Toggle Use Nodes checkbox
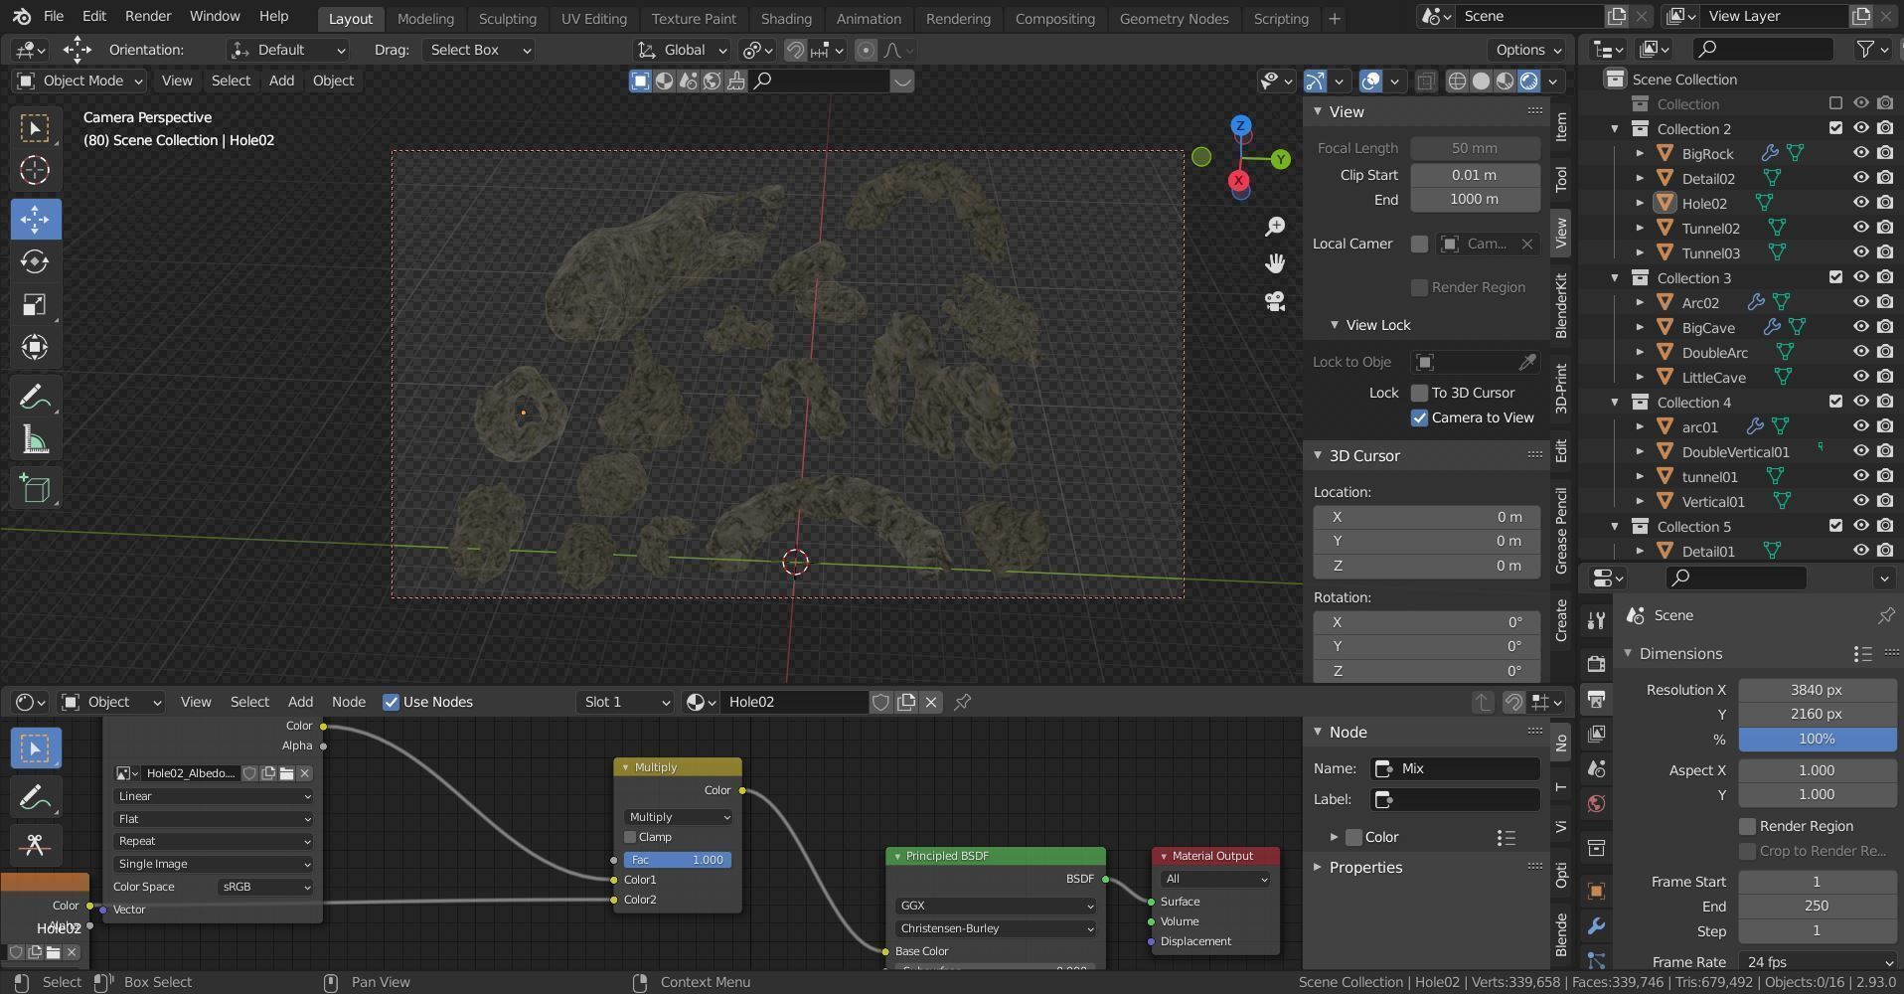 coord(392,702)
